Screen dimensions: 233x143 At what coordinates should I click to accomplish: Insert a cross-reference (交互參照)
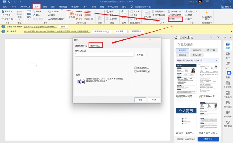pyautogui.click(x=112, y=19)
